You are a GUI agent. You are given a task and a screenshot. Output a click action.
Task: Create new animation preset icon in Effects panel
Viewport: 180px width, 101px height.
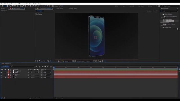click(177, 29)
